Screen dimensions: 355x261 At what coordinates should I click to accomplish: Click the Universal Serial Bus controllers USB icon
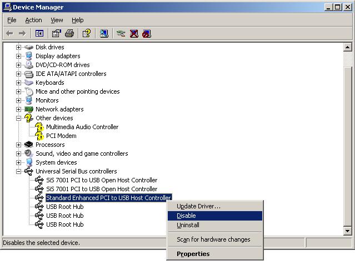point(29,171)
